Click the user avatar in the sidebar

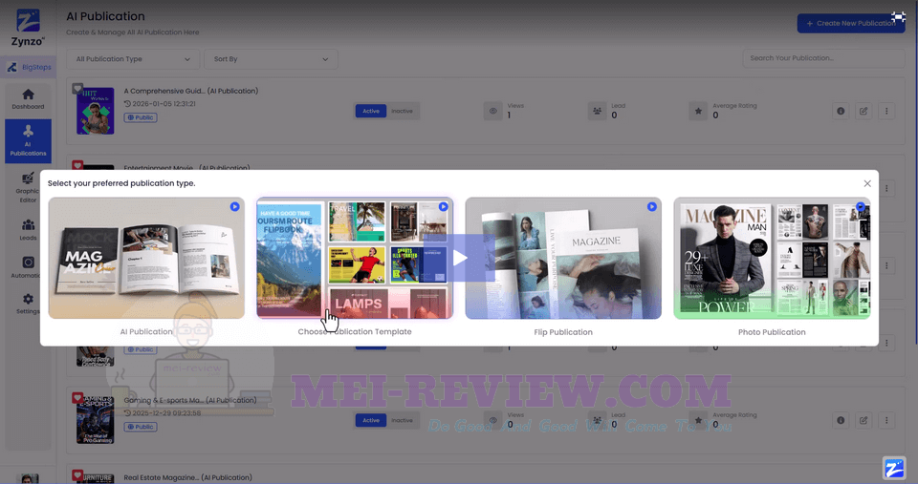(30, 478)
